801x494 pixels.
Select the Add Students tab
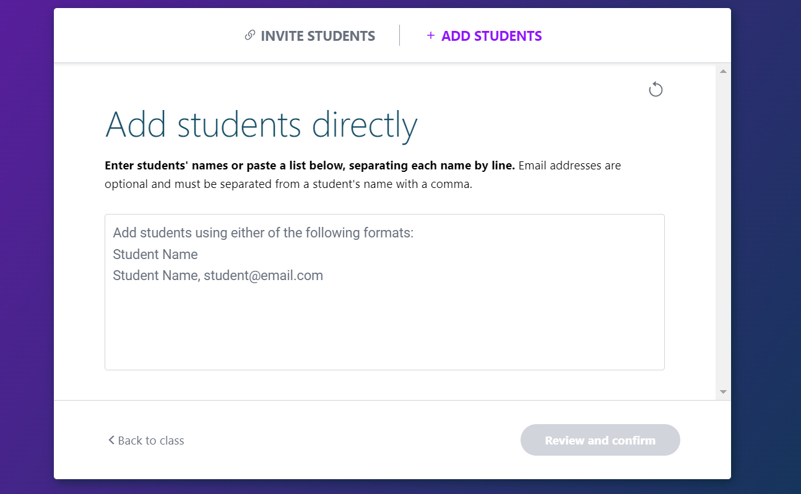[x=491, y=36]
